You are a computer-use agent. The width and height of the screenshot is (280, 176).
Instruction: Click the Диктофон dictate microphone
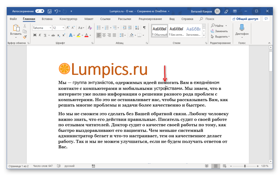click(242, 31)
